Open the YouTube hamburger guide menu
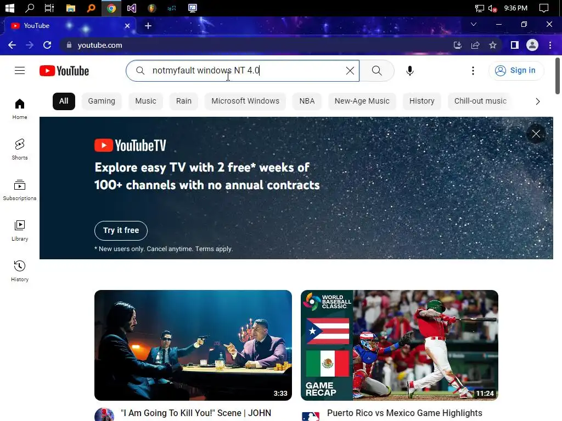The height and width of the screenshot is (421, 562). pyautogui.click(x=20, y=71)
